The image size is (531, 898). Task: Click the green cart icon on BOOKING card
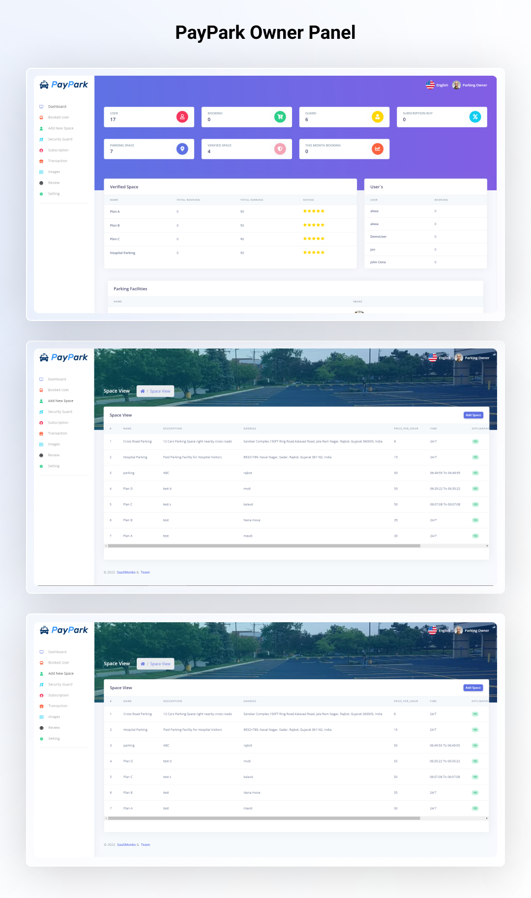point(280,117)
